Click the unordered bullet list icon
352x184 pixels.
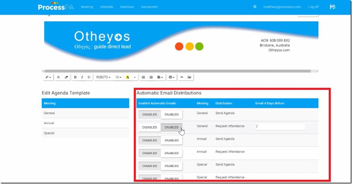pyautogui.click(x=143, y=77)
